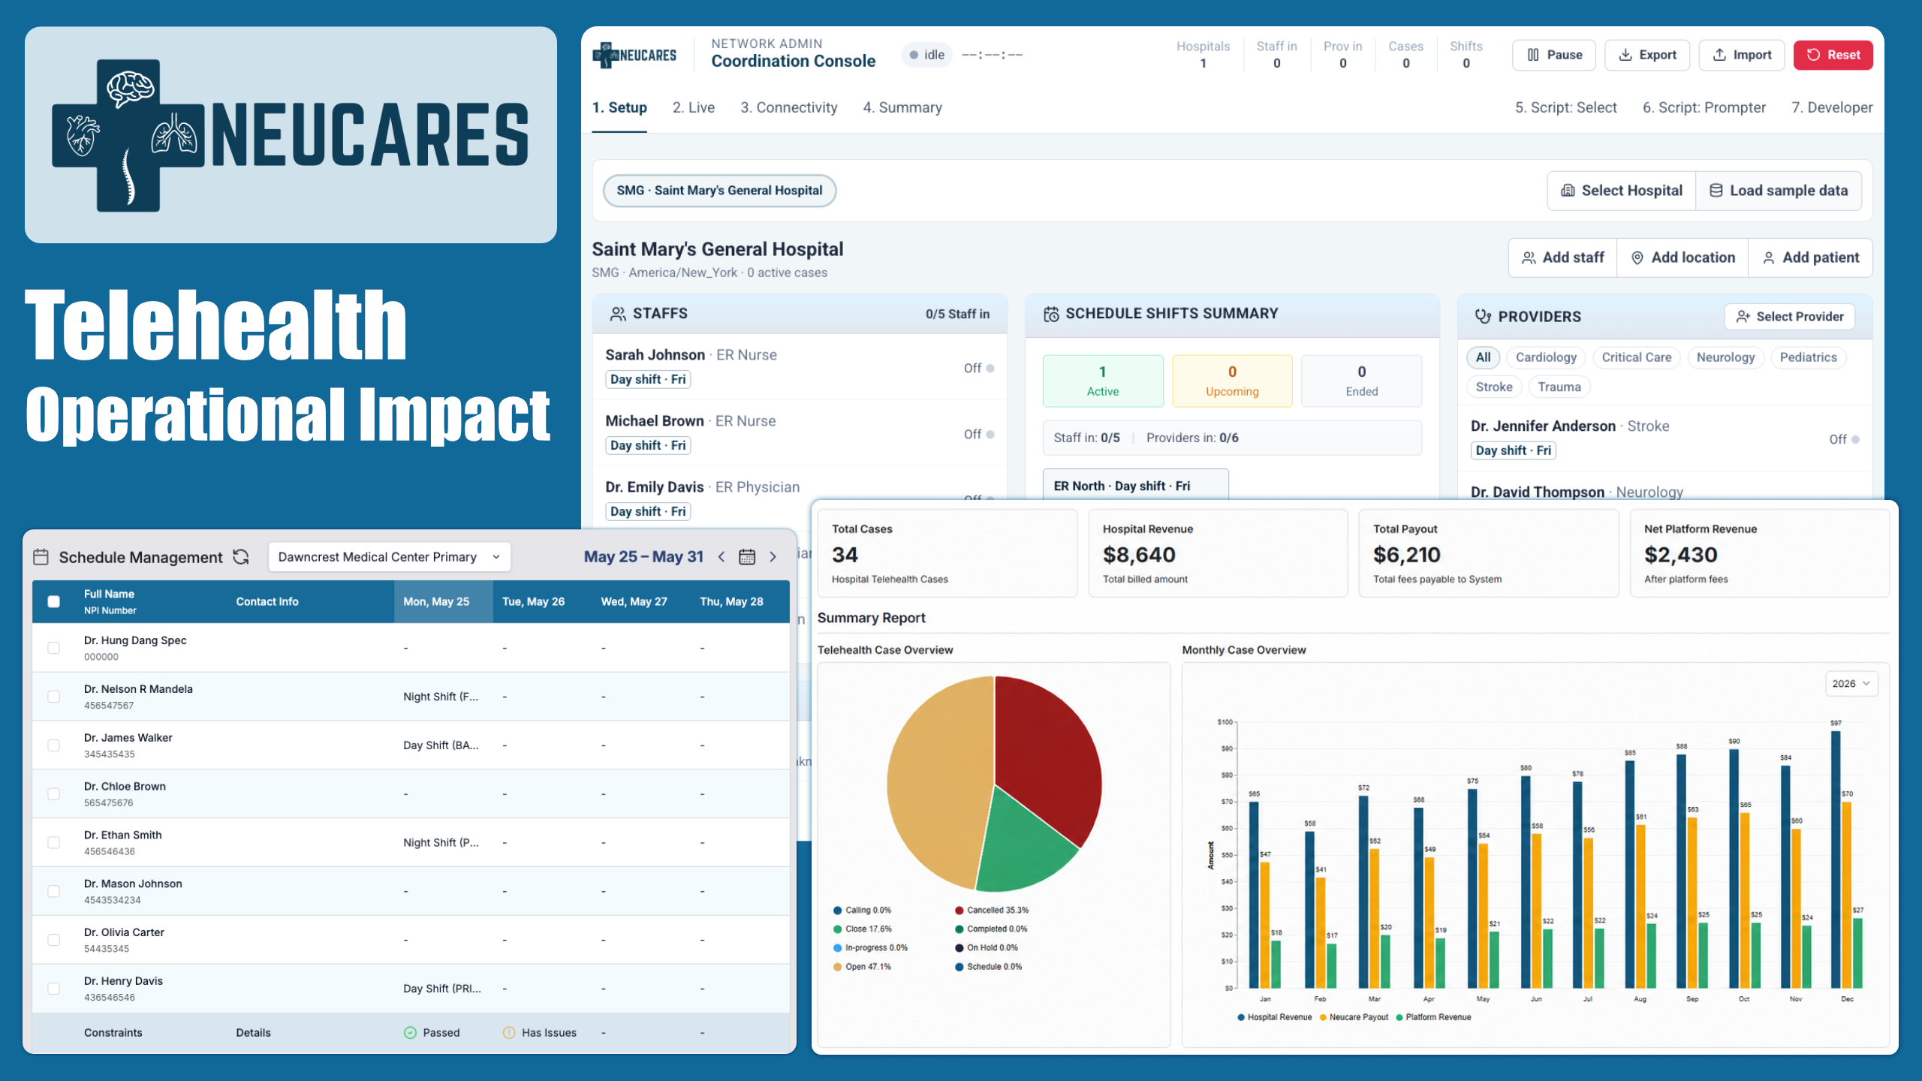Viewport: 1922px width, 1081px height.
Task: Click the Schedule Management calendar header icon
Action: pos(41,557)
